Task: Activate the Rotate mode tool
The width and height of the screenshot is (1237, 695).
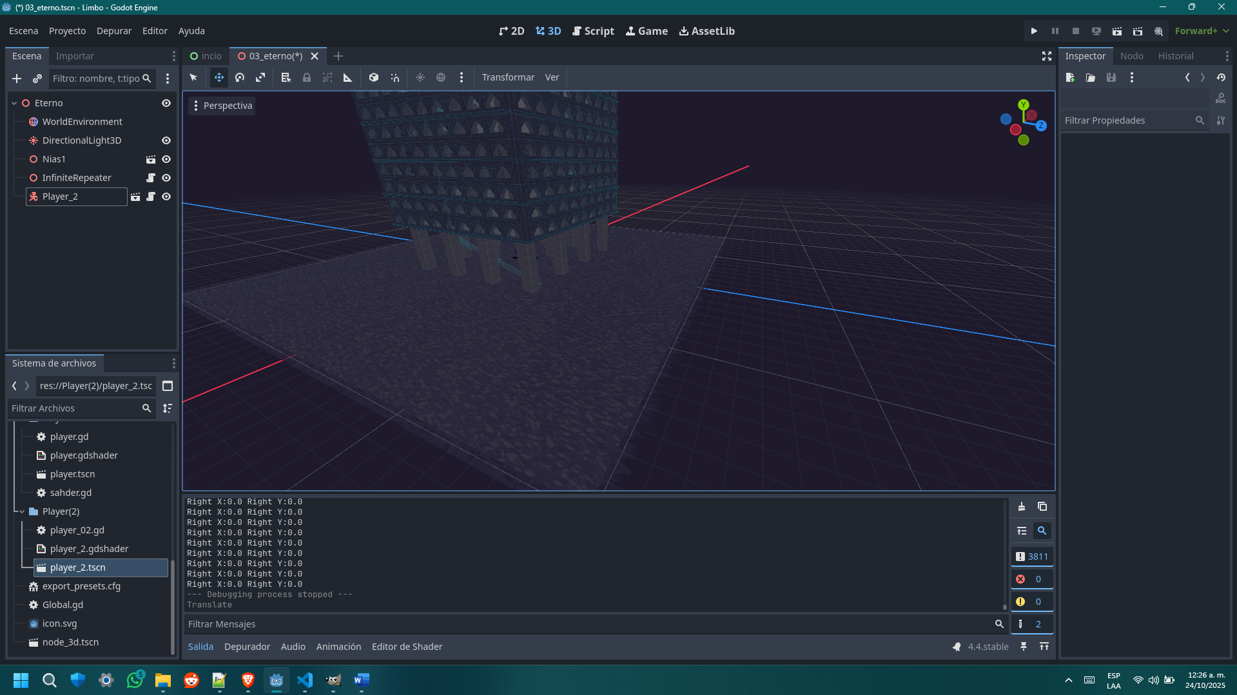Action: point(240,77)
